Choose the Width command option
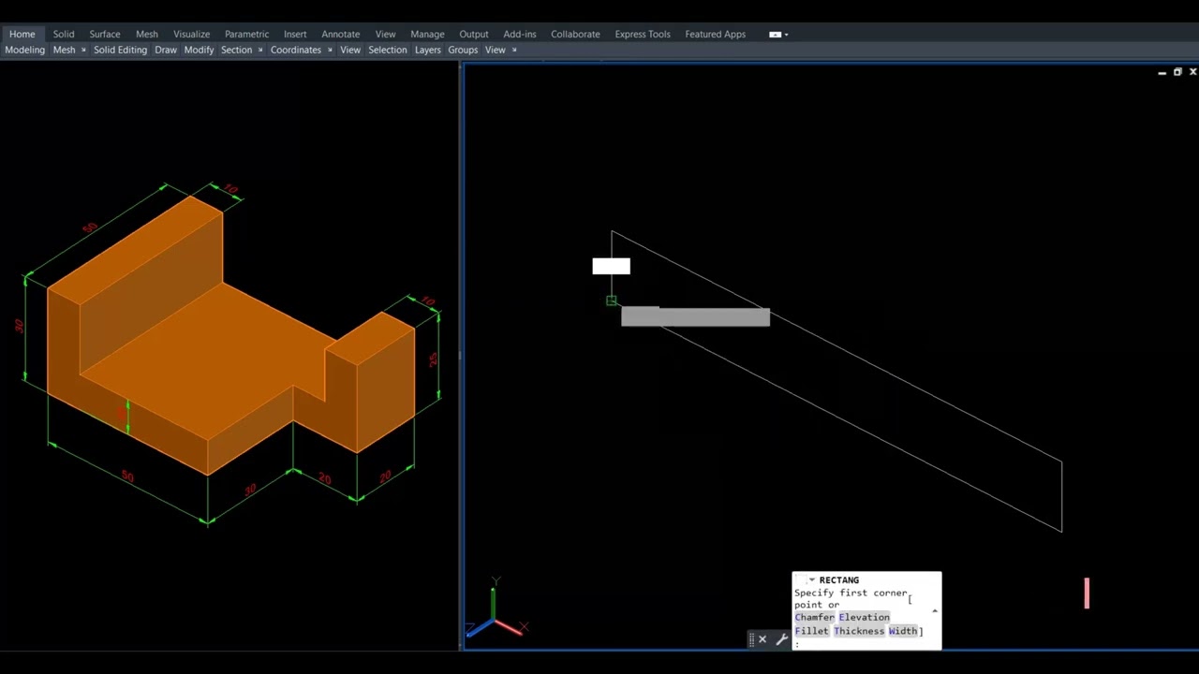The height and width of the screenshot is (674, 1199). click(903, 631)
